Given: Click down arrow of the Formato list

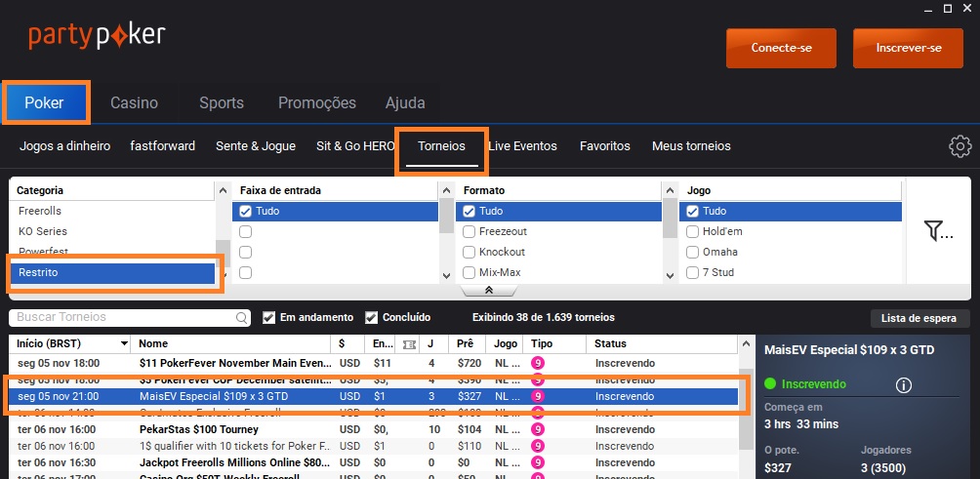Looking at the screenshot, I should [x=670, y=275].
